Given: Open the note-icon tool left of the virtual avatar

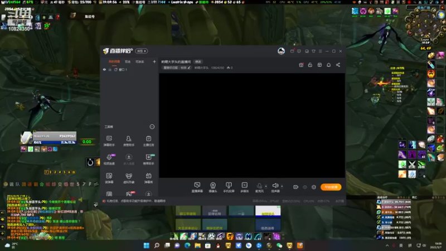Looking at the screenshot, I should (109, 178).
